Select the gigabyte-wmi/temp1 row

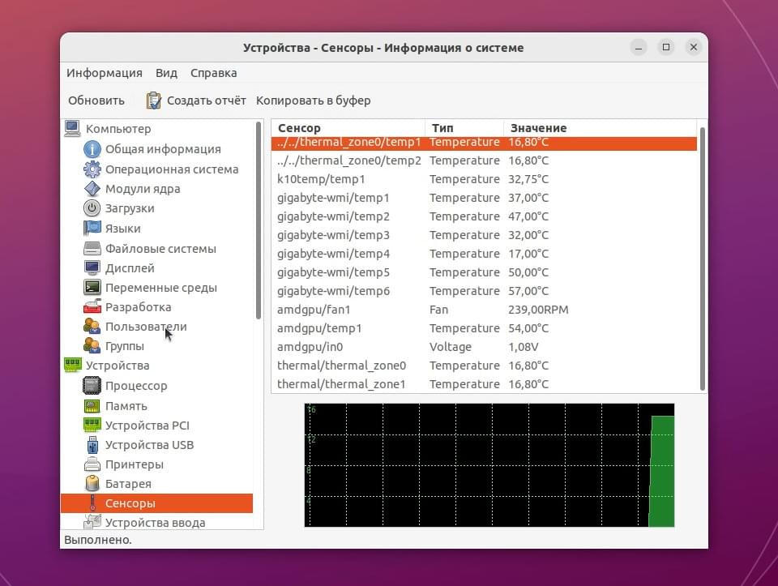coord(485,198)
